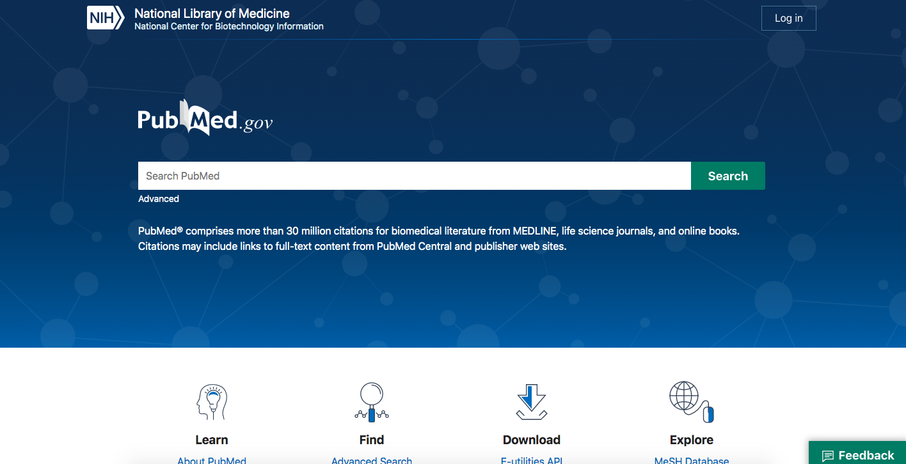Click the Find magnifying glass icon
Viewport: 906px width, 464px height.
pyautogui.click(x=372, y=402)
